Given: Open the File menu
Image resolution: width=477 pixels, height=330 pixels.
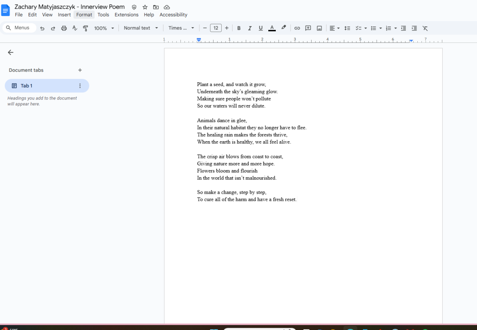Looking at the screenshot, I should pos(19,15).
